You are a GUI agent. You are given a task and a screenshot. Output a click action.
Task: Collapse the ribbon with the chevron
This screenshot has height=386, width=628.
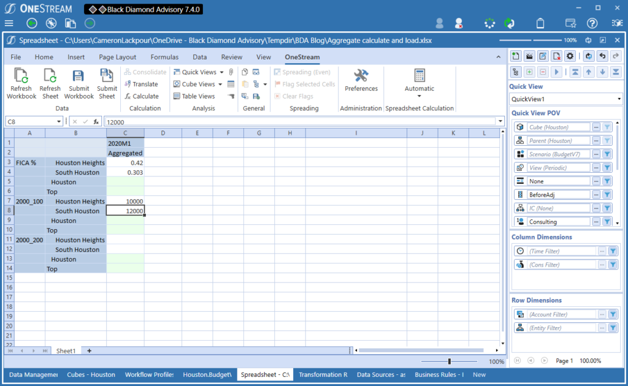tap(498, 57)
